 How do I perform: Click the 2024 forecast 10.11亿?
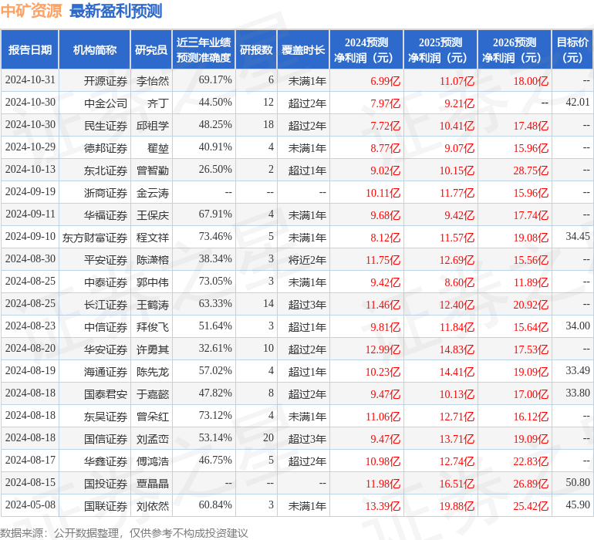click(383, 193)
